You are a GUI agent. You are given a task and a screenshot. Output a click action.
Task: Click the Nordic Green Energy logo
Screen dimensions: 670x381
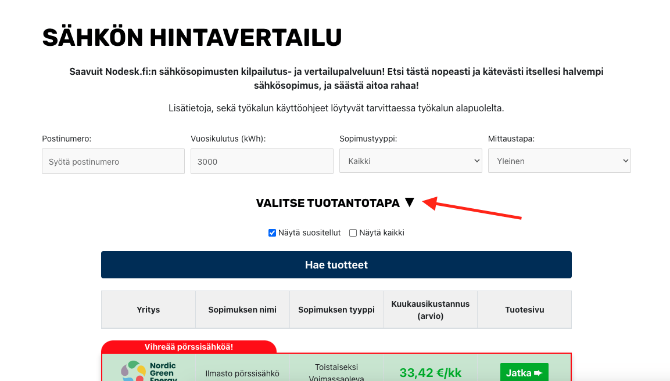(x=148, y=371)
